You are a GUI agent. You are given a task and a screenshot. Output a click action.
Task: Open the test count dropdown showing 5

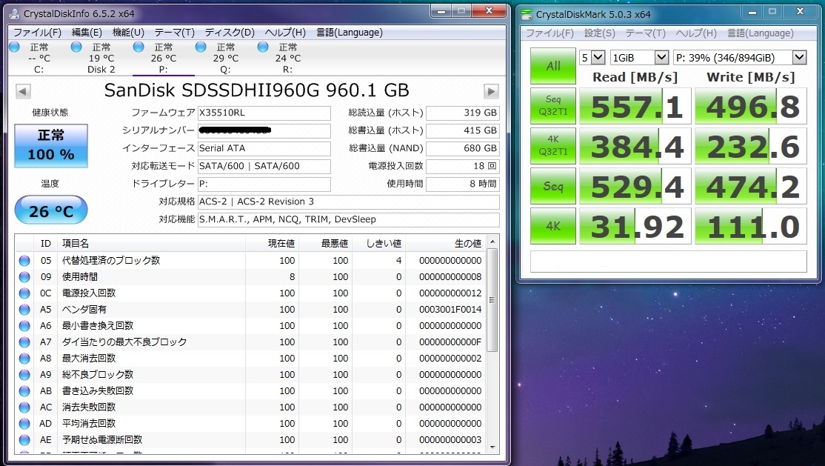pyautogui.click(x=592, y=57)
